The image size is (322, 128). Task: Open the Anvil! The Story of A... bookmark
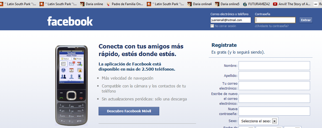(292, 4)
